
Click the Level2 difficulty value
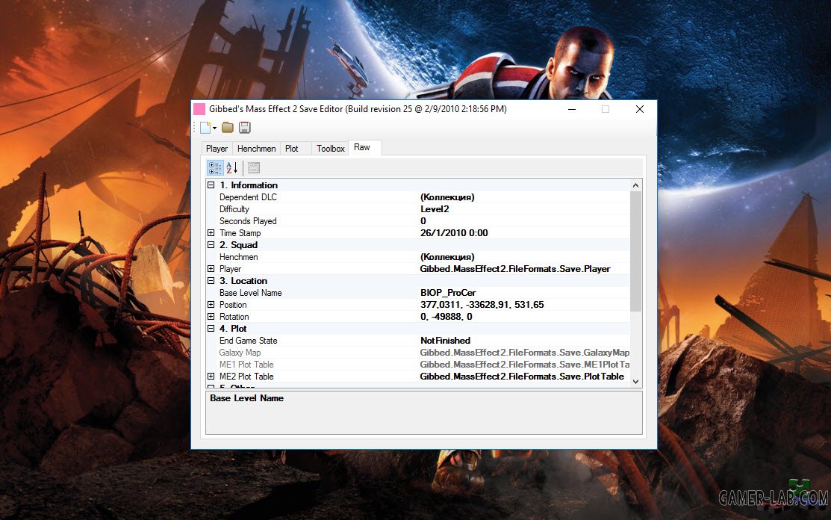click(x=435, y=209)
